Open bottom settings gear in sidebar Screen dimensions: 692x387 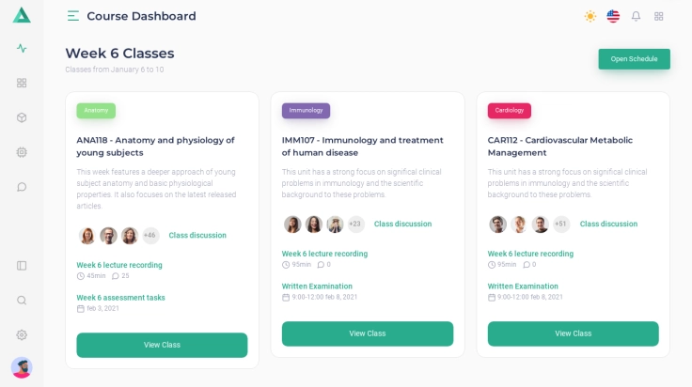pos(22,335)
